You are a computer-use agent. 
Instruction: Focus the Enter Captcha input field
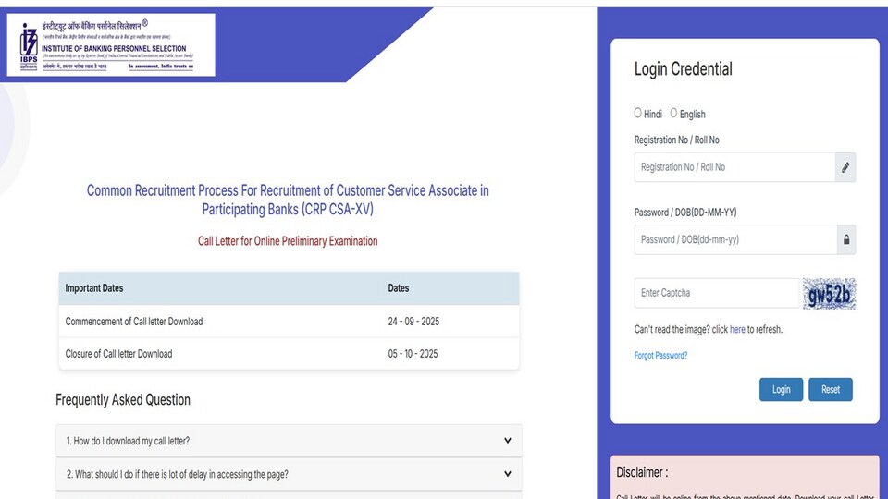pyautogui.click(x=716, y=293)
